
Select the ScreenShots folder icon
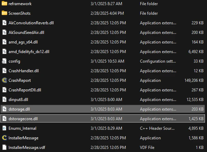coord(4,13)
